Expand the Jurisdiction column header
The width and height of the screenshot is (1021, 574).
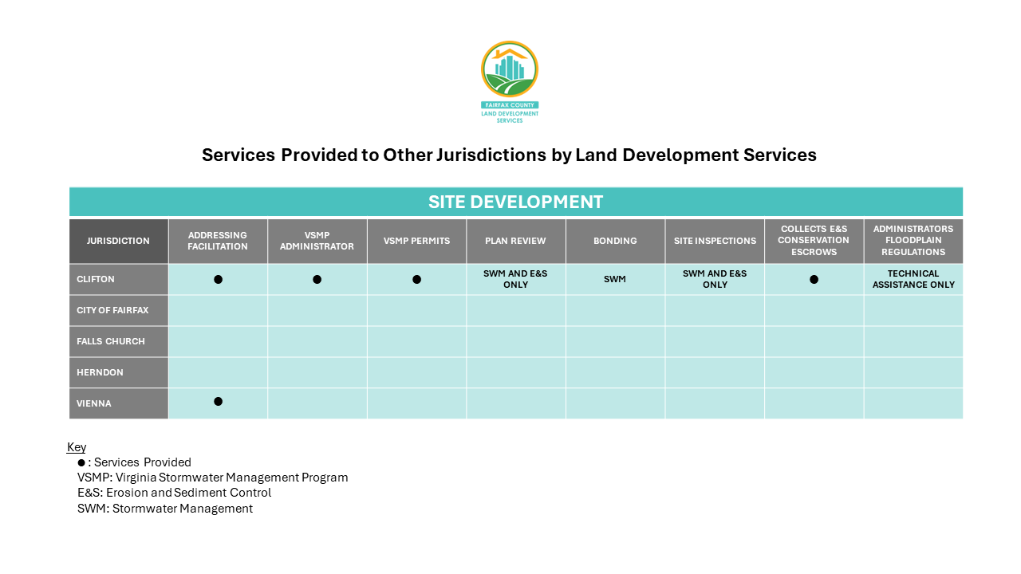click(x=118, y=241)
